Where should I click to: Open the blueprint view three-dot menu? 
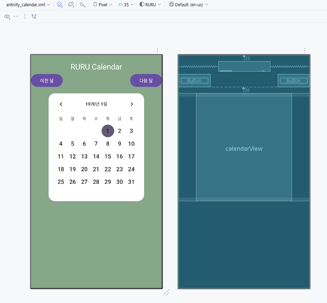pyautogui.click(x=305, y=50)
